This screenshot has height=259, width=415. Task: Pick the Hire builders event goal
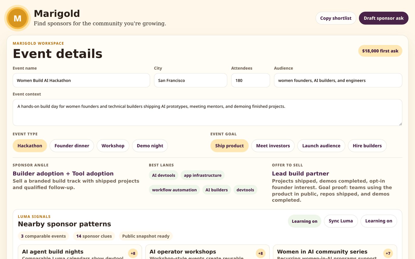point(367,146)
